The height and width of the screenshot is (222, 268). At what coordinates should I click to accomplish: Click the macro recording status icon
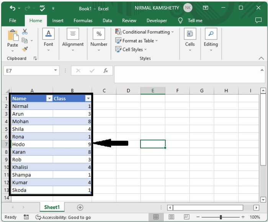(26, 217)
